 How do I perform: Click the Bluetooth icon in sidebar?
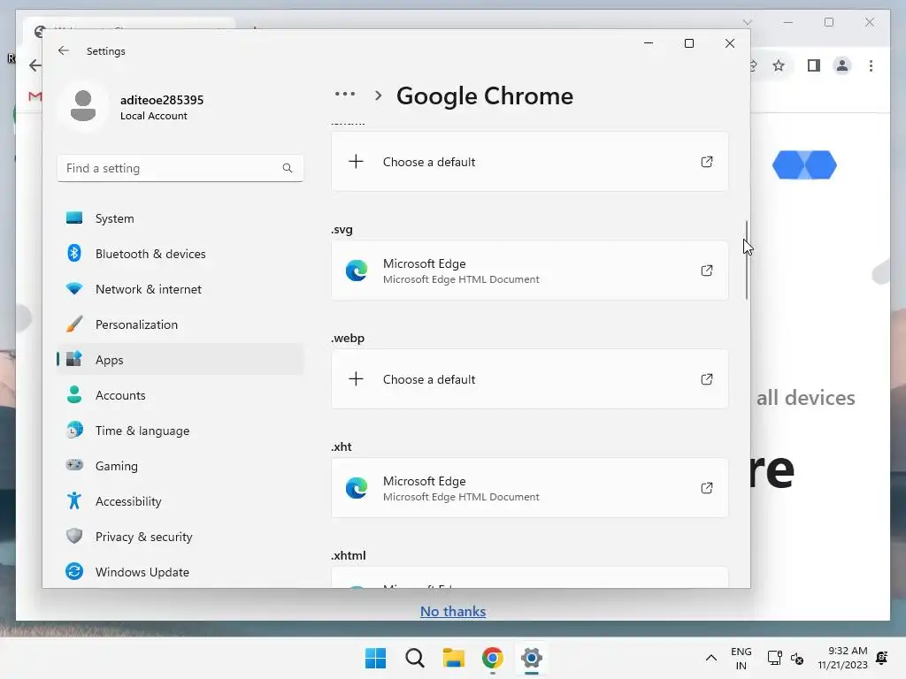coord(74,253)
